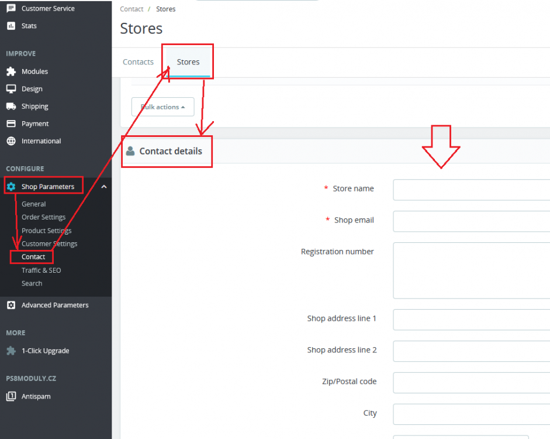Click the Zip/Postal code field label
Viewport: 550px width, 439px height.
350,382
